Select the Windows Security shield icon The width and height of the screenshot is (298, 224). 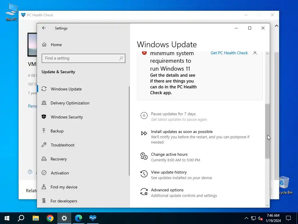(44, 117)
